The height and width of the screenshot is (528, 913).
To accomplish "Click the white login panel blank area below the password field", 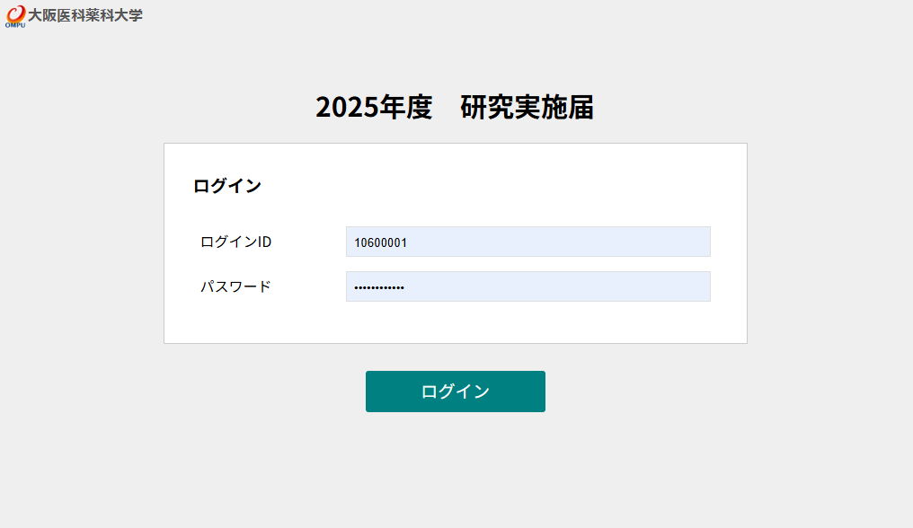I will [x=455, y=323].
